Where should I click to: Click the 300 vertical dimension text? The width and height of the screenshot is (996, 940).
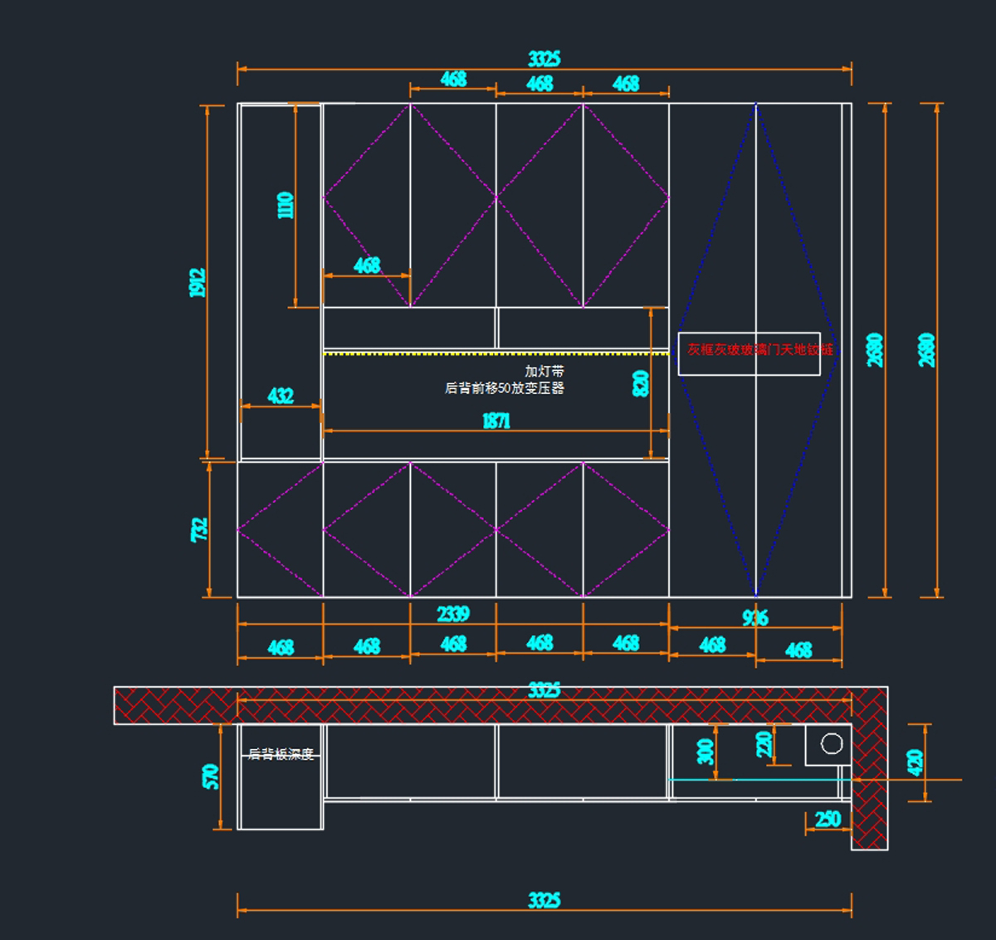coord(705,752)
